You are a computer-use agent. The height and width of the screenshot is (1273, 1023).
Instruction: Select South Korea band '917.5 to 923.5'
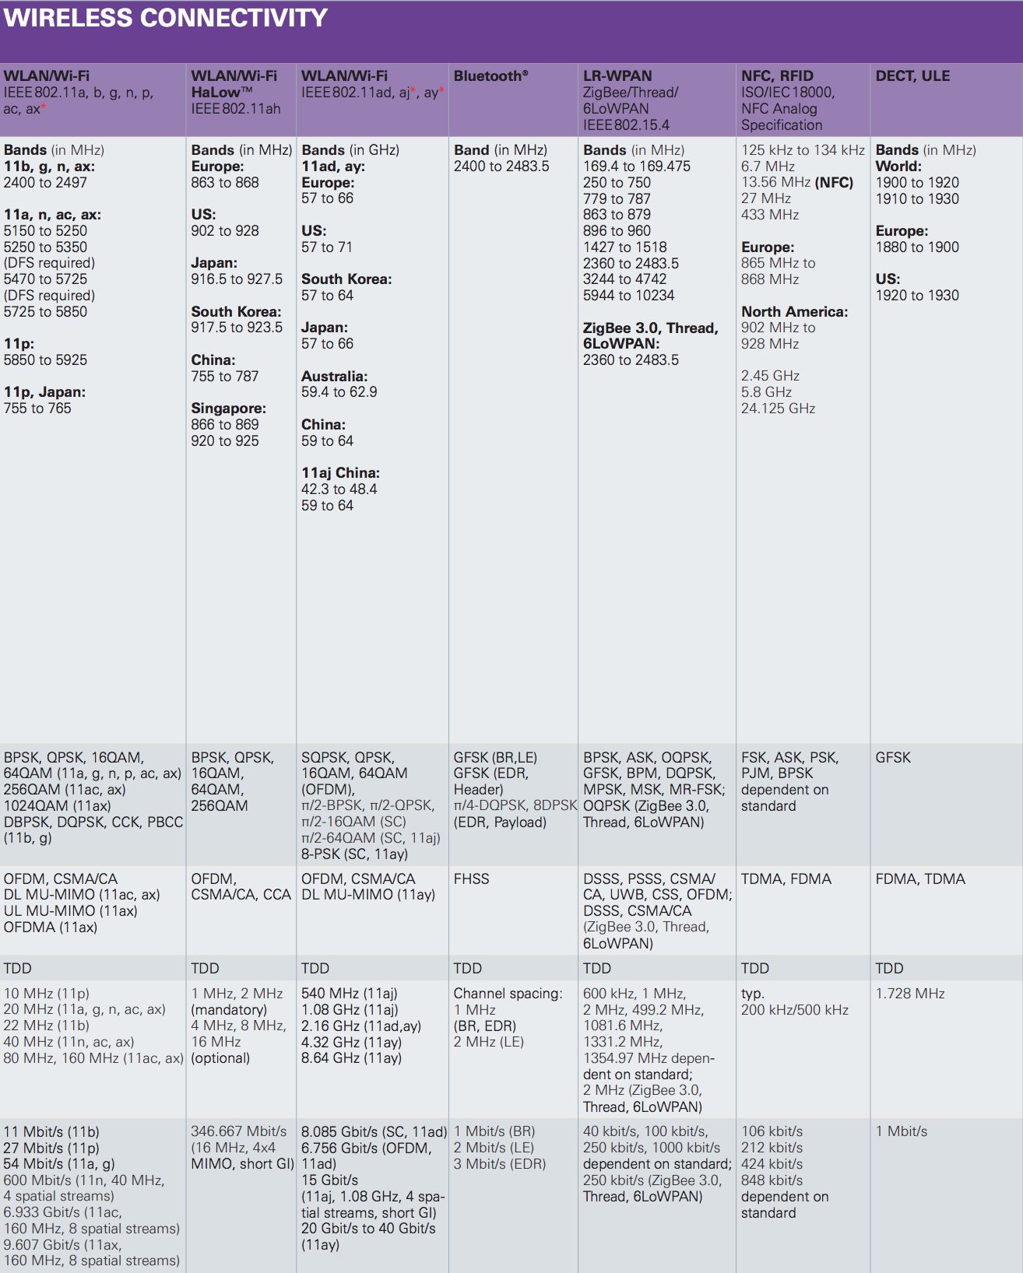pyautogui.click(x=237, y=328)
